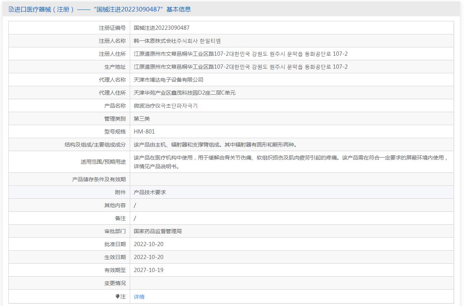466x306 pixels.
Task: Click the 产品技术要求 attachment entry
Action: tap(150, 192)
